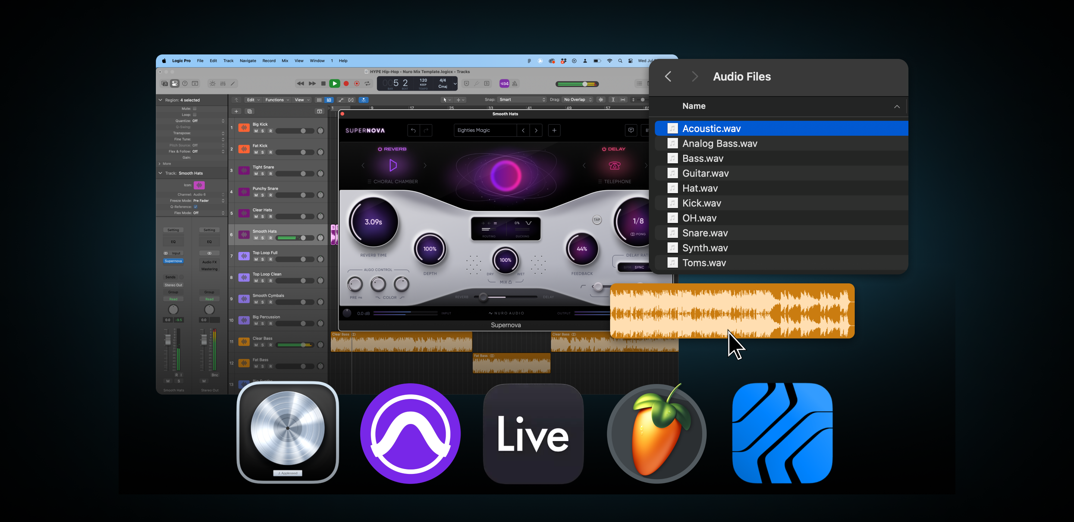Click the red Record button
Image resolution: width=1074 pixels, height=522 pixels.
[346, 84]
